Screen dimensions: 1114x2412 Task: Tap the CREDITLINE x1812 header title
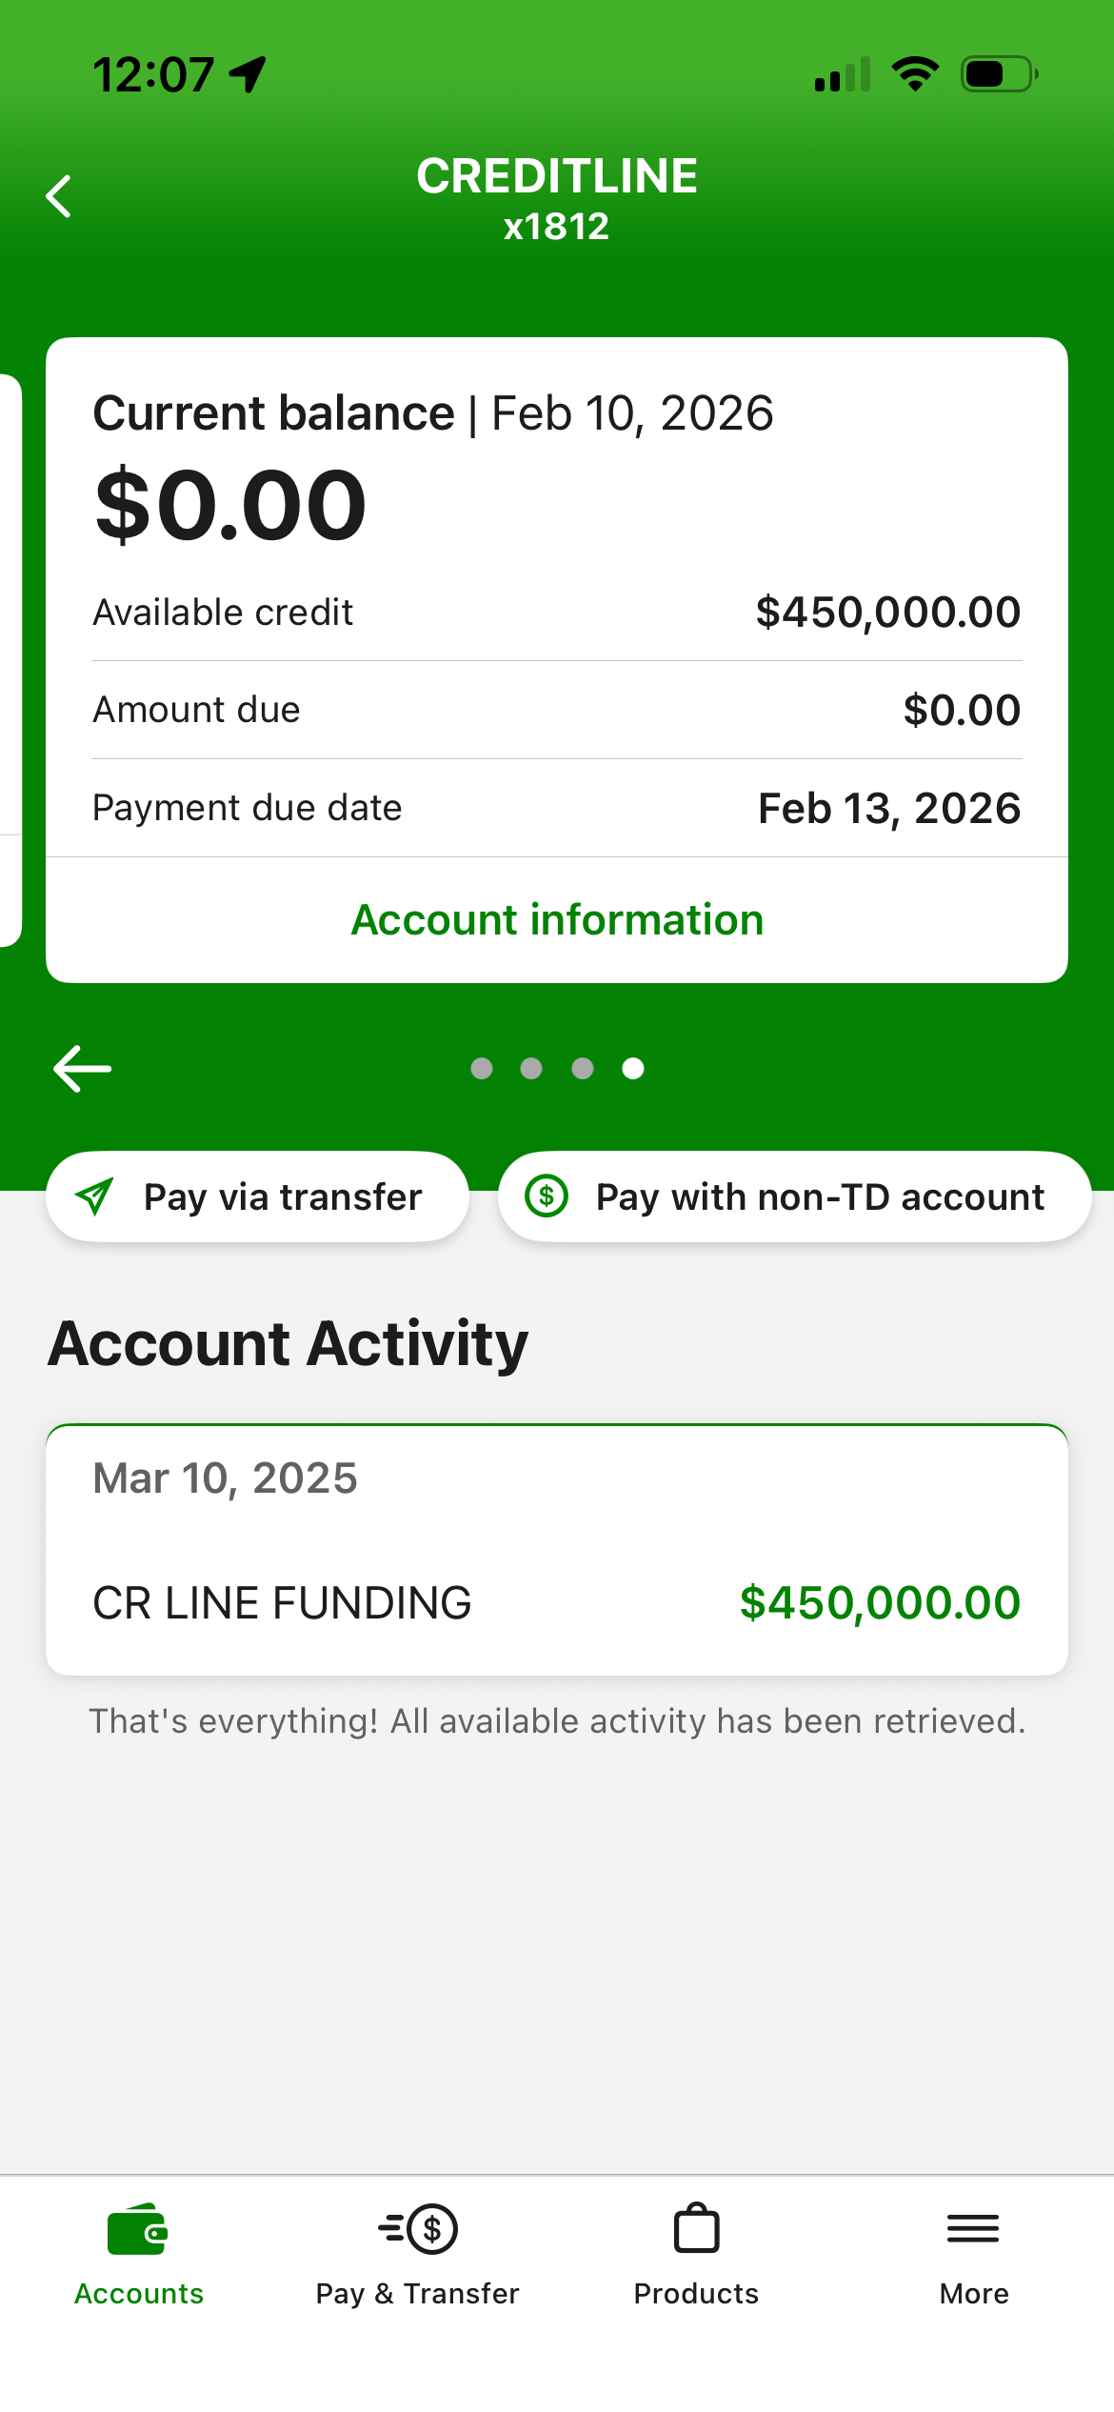click(x=557, y=198)
